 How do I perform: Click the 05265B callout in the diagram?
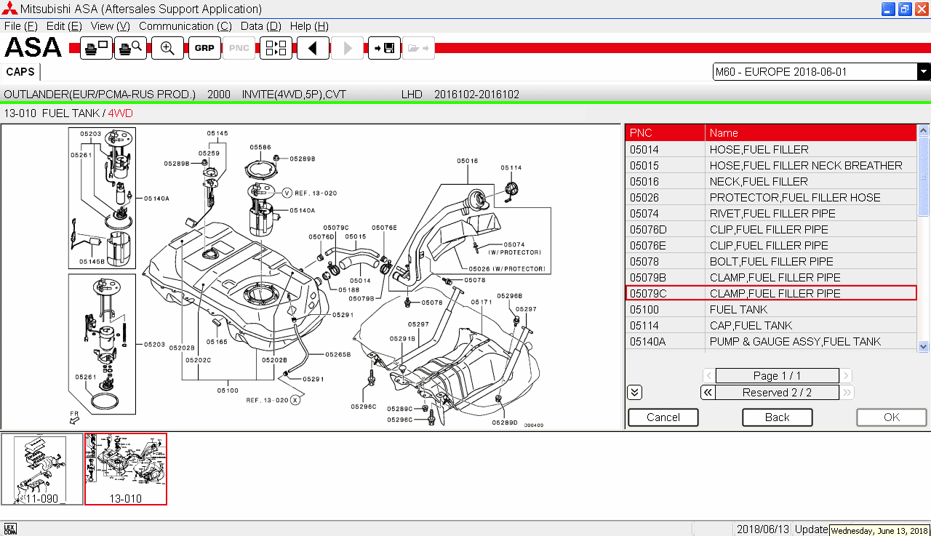(337, 355)
